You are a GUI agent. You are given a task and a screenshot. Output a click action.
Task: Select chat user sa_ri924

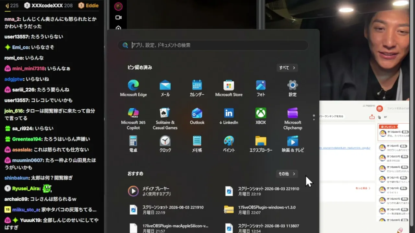[22, 128]
